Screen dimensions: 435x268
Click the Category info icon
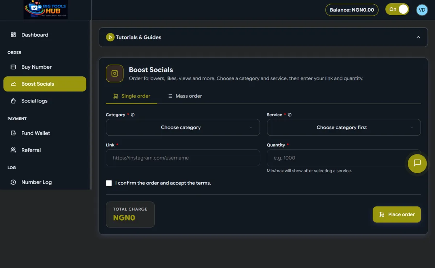coord(133,115)
